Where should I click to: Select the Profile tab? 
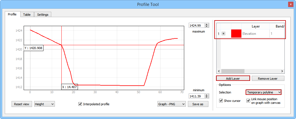pyautogui.click(x=12, y=14)
